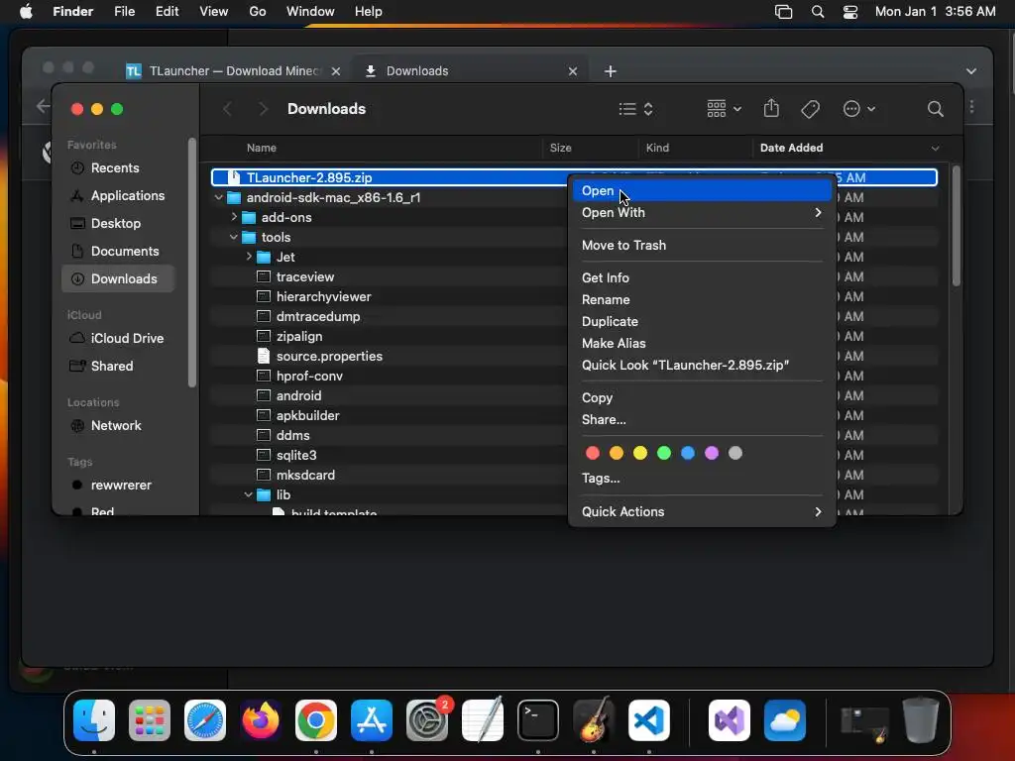Open the File menu in menu bar
This screenshot has height=761, width=1015.
pyautogui.click(x=124, y=12)
